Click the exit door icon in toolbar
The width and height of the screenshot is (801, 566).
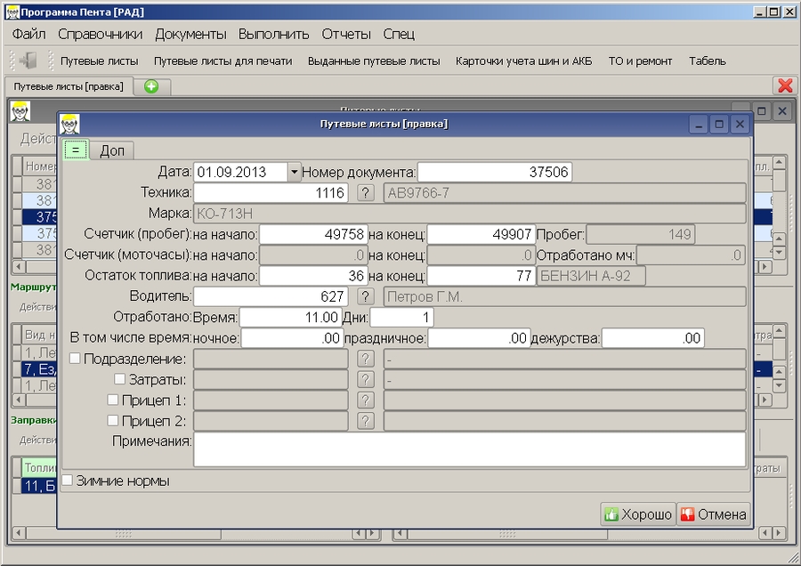point(28,61)
